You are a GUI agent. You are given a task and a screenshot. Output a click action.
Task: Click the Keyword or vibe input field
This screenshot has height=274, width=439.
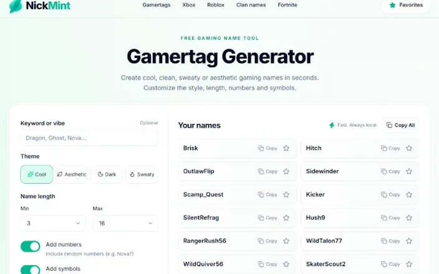coord(89,138)
